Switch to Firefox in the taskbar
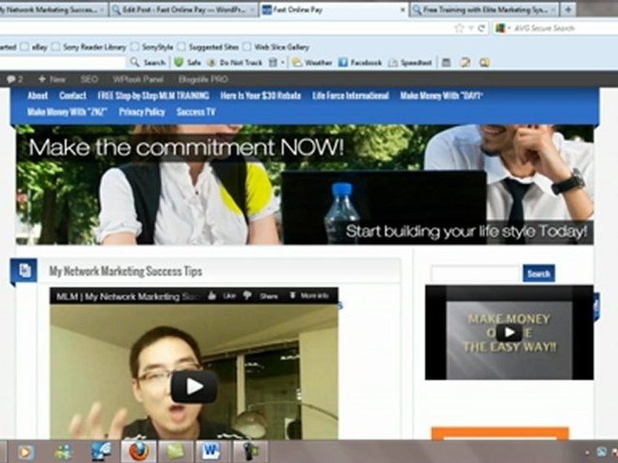The width and height of the screenshot is (618, 463). pos(139,452)
